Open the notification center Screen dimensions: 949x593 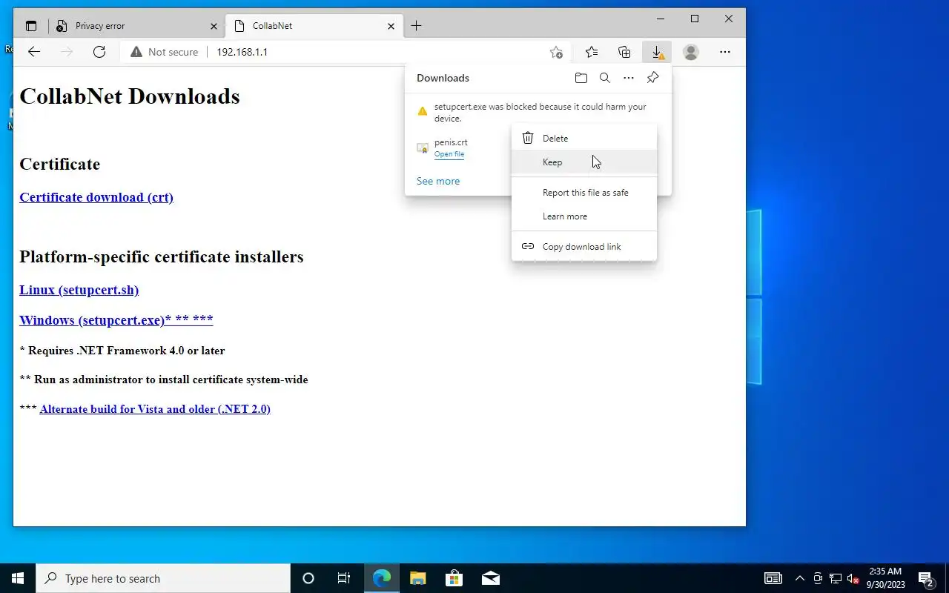click(926, 578)
